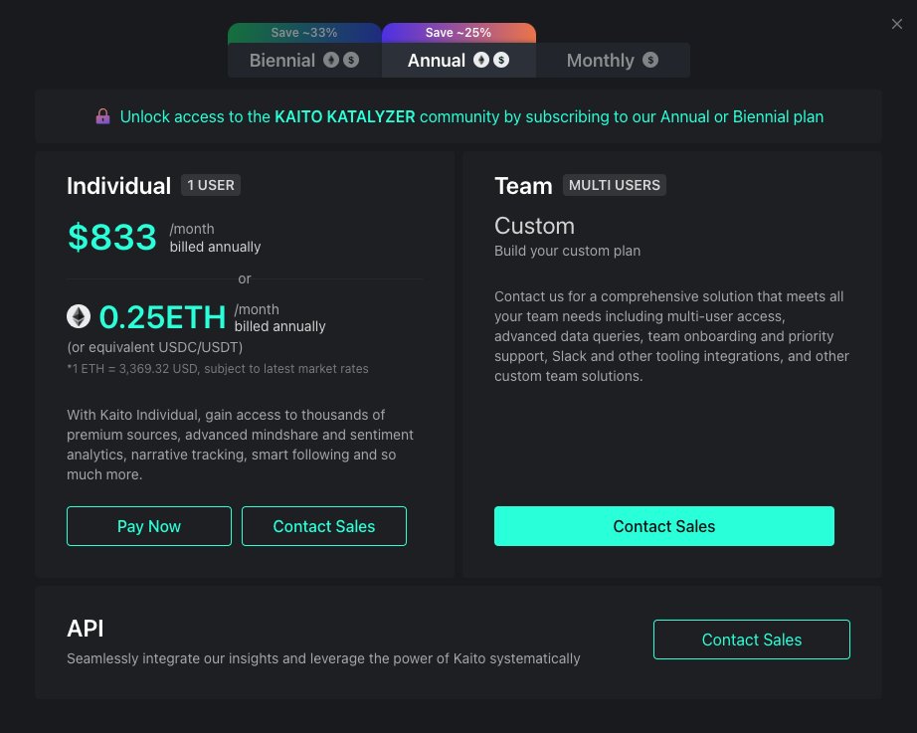
Task: Click the Save ~25% badge
Action: click(458, 33)
